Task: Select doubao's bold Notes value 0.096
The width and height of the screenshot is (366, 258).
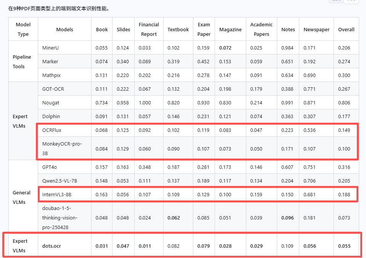Action: (287, 218)
